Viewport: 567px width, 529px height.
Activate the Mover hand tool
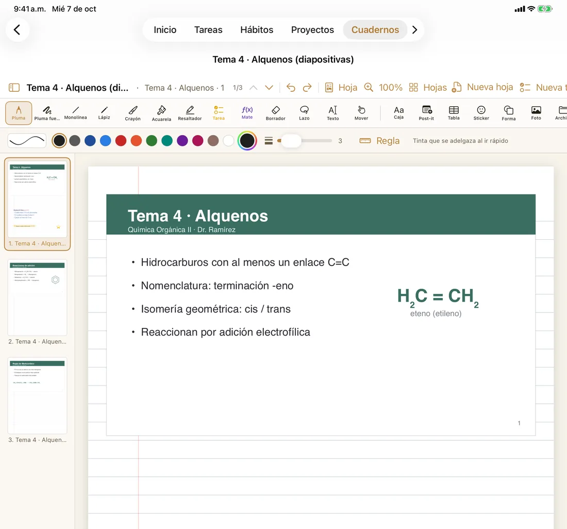361,113
